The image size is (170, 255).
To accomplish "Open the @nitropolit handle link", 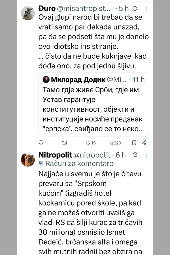I will tap(92, 155).
